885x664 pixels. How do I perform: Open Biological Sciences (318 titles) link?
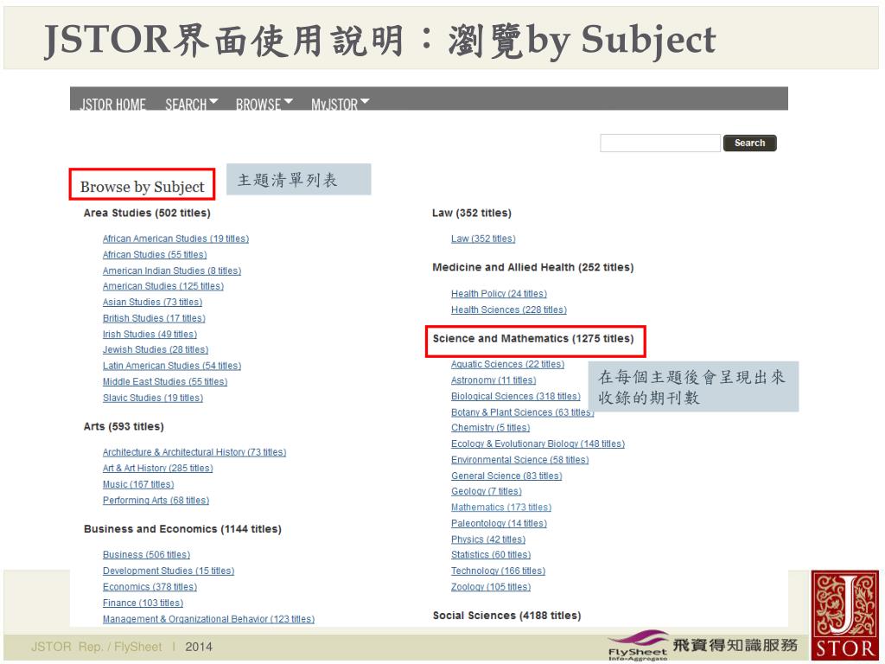(515, 396)
